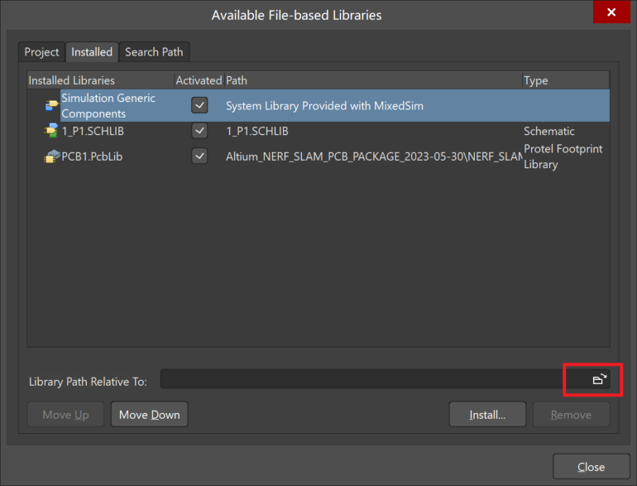Screen dimensions: 637x486
Task: Click the Close button at bottom
Action: click(x=591, y=467)
